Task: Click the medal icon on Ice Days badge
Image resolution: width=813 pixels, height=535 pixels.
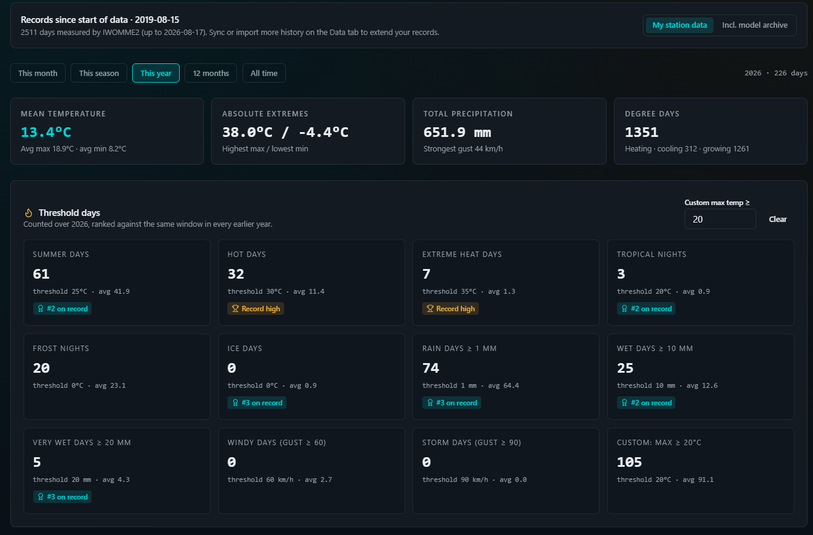Action: tap(235, 403)
